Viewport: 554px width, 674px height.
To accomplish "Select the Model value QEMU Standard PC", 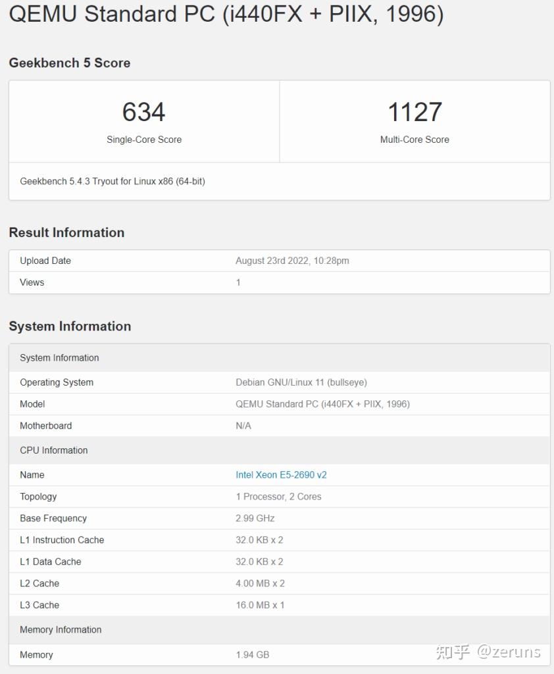I will [323, 403].
